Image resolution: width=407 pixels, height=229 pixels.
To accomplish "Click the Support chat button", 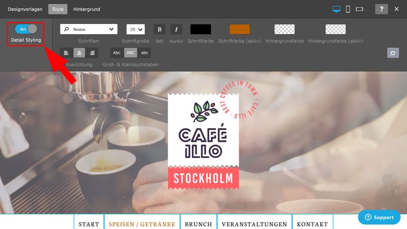I will pyautogui.click(x=379, y=217).
